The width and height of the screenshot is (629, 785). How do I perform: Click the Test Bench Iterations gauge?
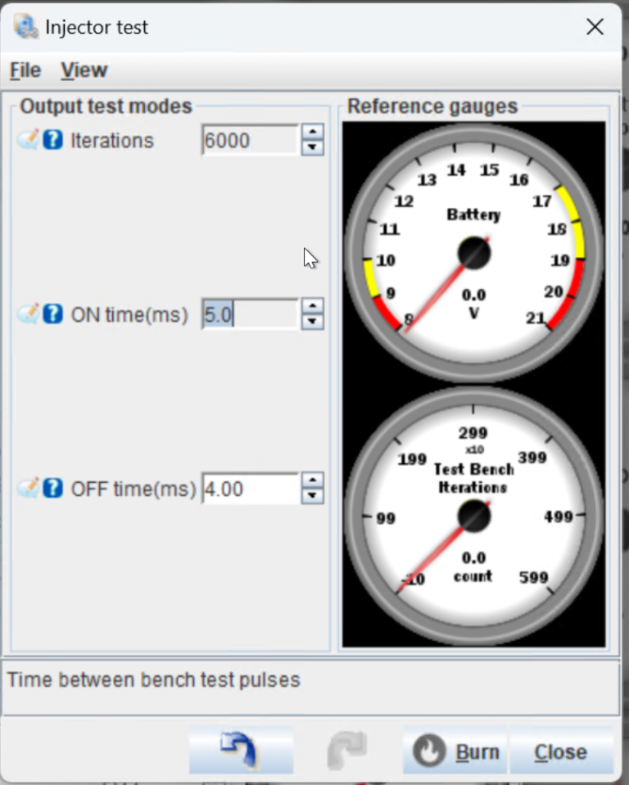tap(473, 517)
